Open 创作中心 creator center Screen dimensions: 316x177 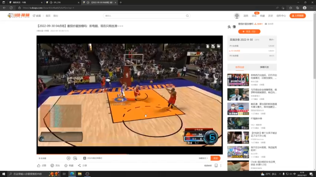click(x=281, y=16)
